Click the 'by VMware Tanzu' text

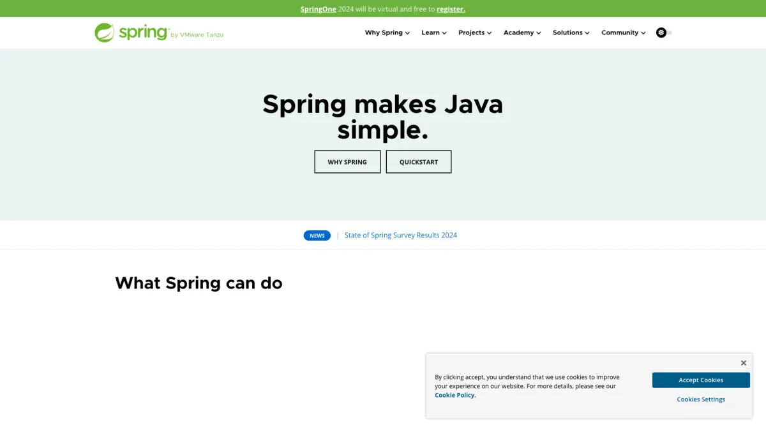click(197, 35)
